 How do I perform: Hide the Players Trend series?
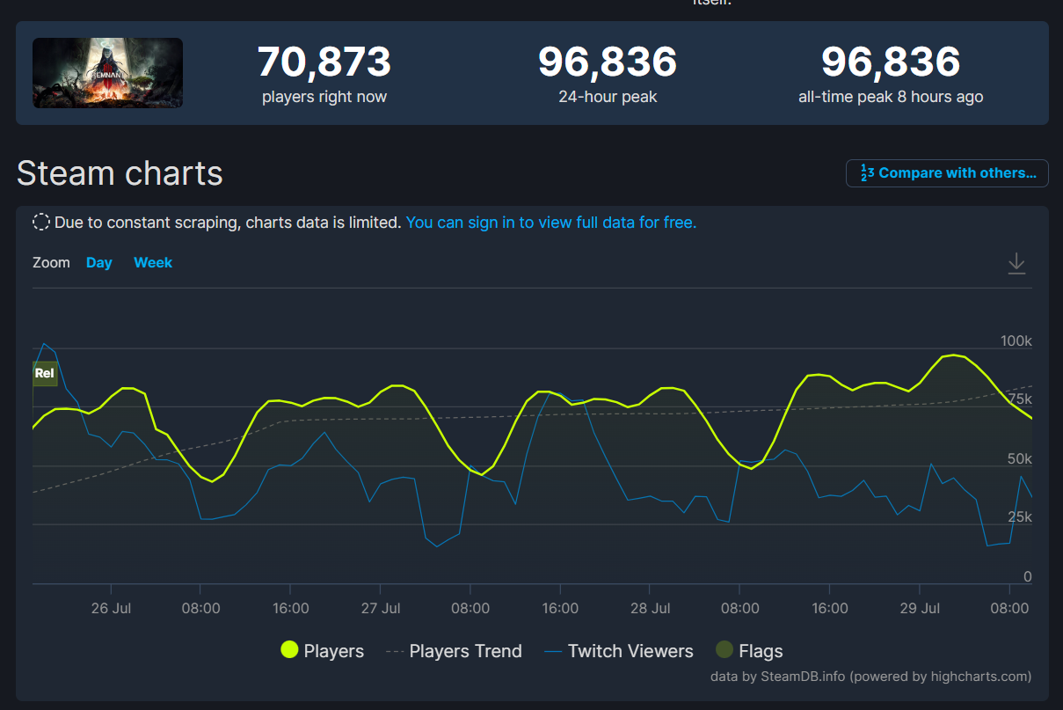(454, 651)
